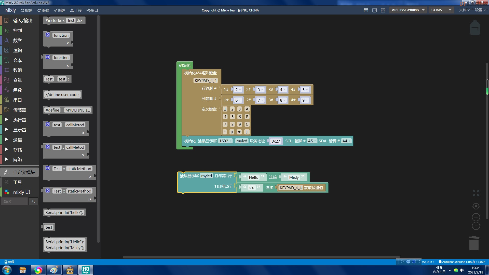Zoom in the workspace with plus icon

(476, 217)
